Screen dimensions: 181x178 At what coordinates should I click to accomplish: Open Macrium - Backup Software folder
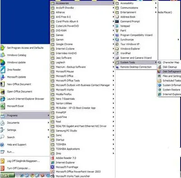(83, 67)
